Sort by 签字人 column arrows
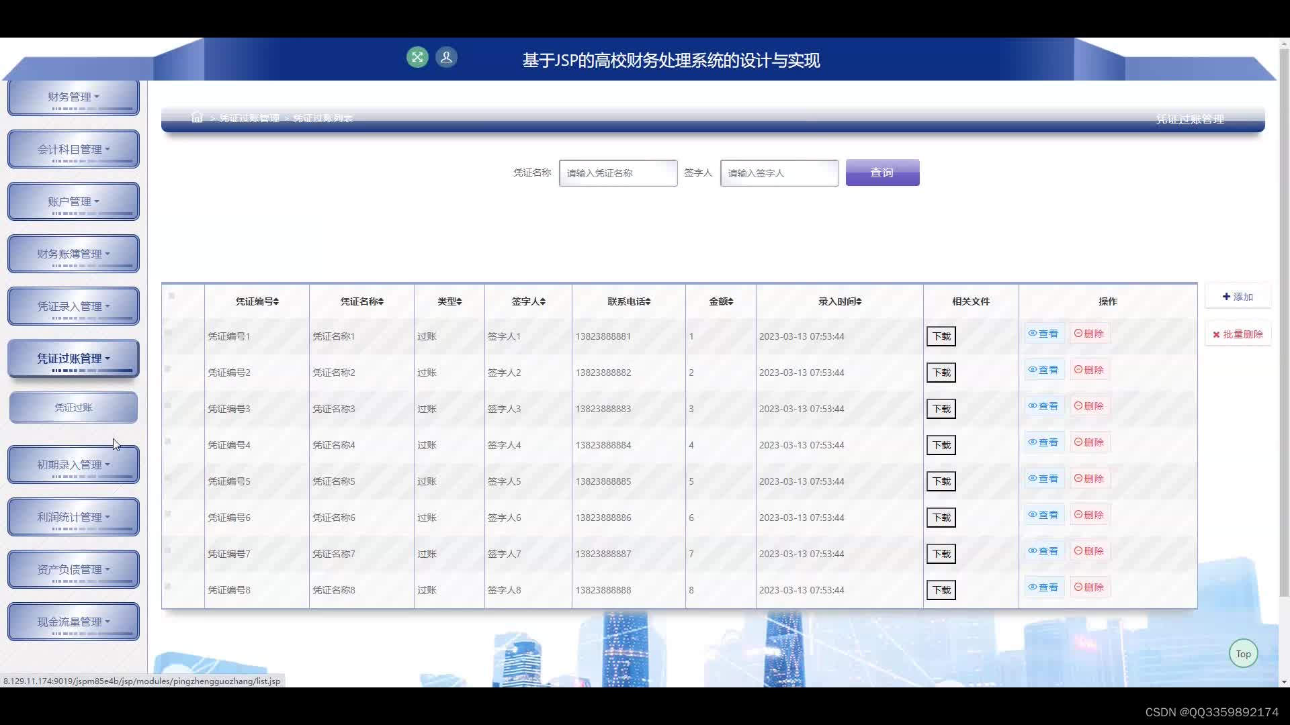Image resolution: width=1290 pixels, height=725 pixels. [x=543, y=301]
